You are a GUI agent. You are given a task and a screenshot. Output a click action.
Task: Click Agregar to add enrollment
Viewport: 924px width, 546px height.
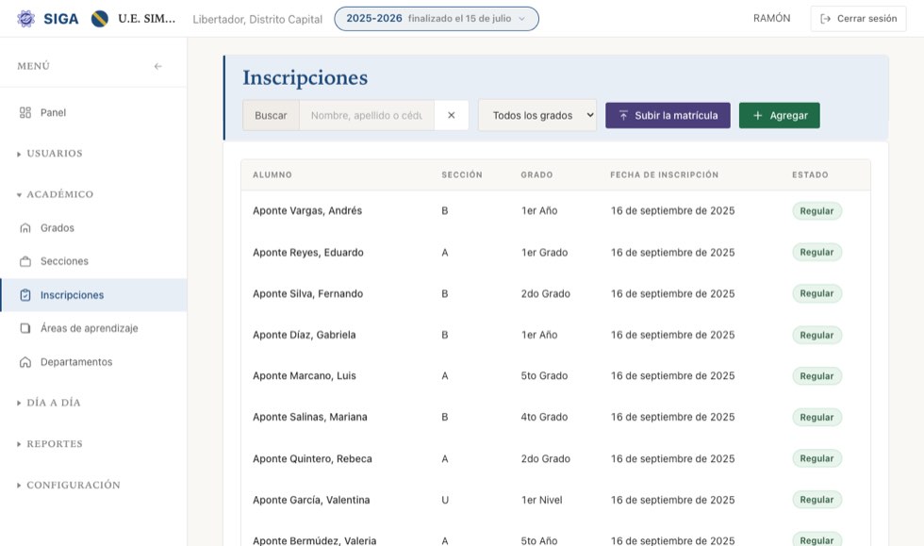[779, 116]
